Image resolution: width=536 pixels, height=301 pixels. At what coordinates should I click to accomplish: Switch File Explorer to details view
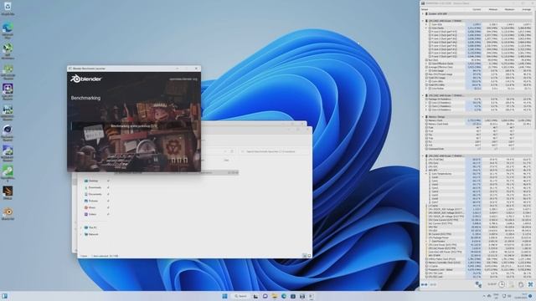[305, 256]
